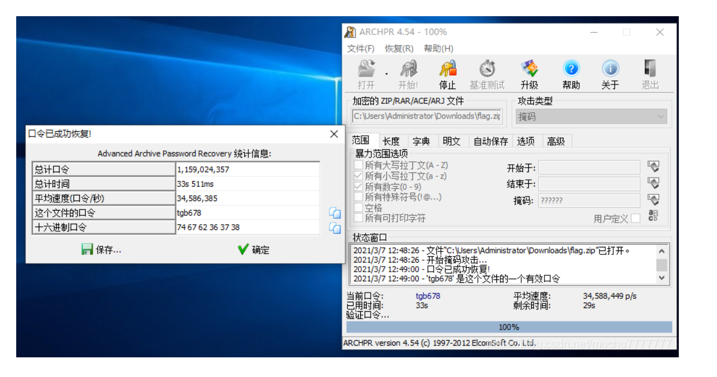Open archive file with 打开 toolbar icon
The image size is (717, 377).
tap(366, 75)
